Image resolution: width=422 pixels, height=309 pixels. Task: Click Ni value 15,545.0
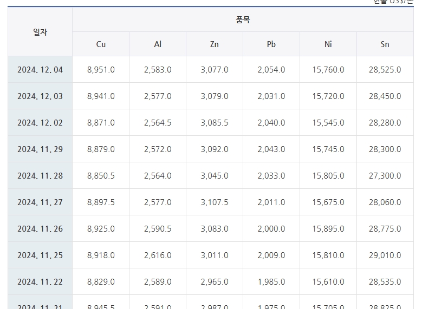tap(328, 123)
